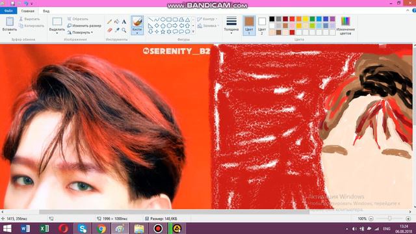Pick the purple color swatch
This screenshot has height=234, width=416.
(332, 19)
